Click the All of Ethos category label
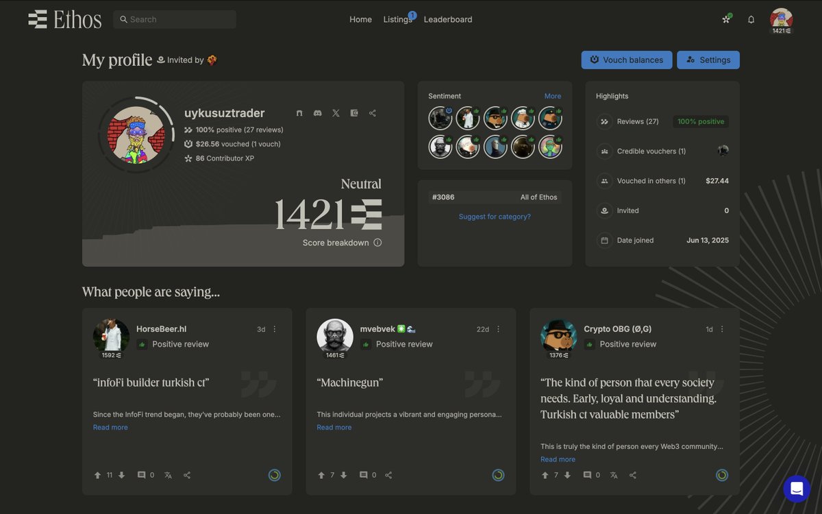 pos(539,197)
